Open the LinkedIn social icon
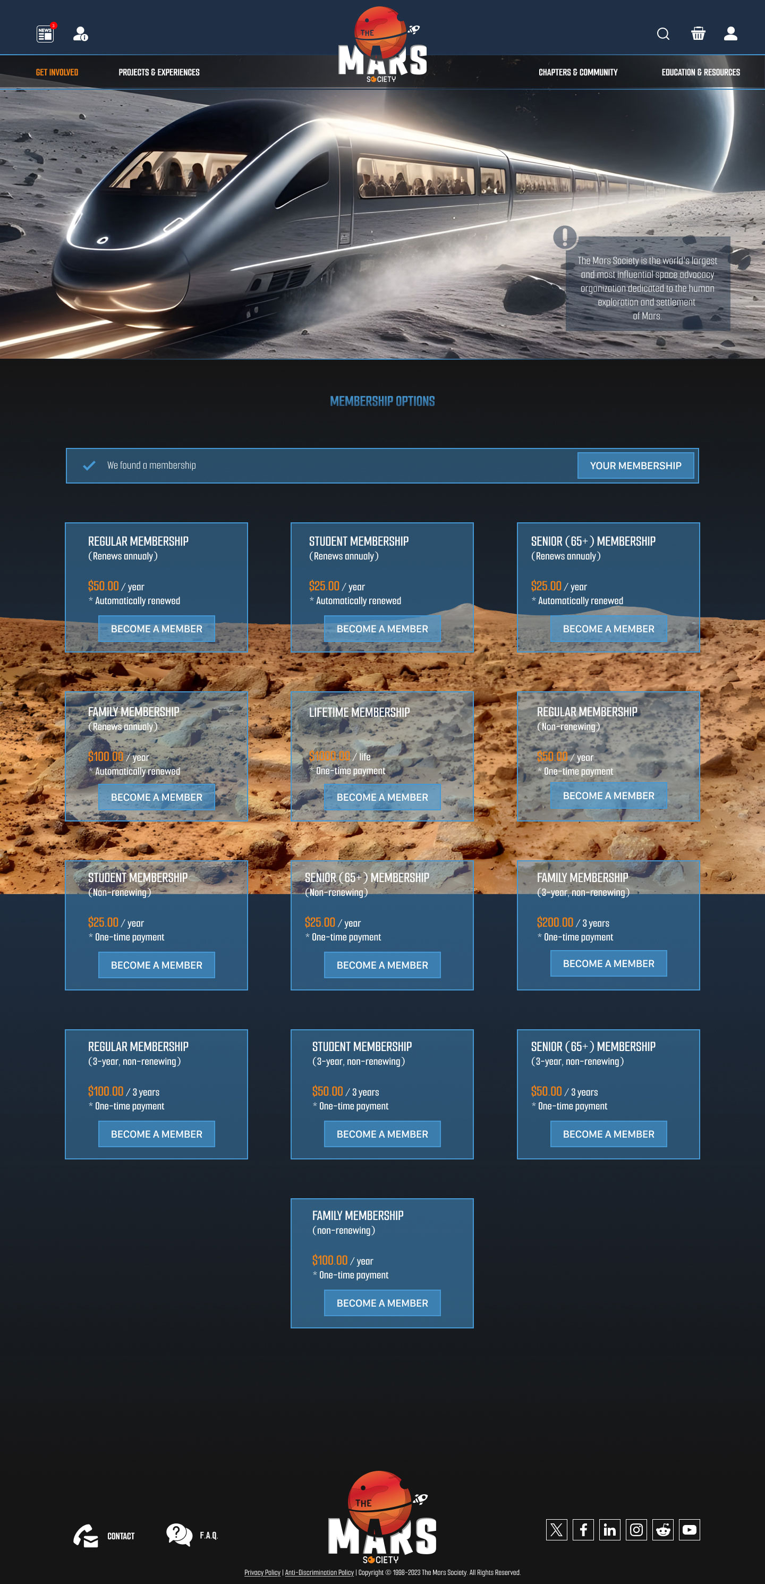Viewport: 765px width, 1584px height. tap(609, 1529)
